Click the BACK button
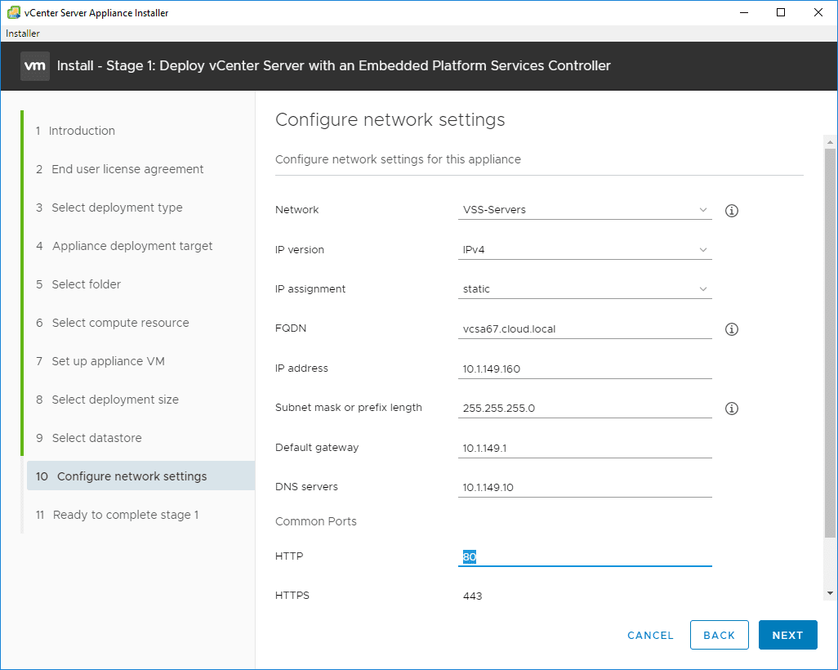The width and height of the screenshot is (838, 670). pos(719,635)
